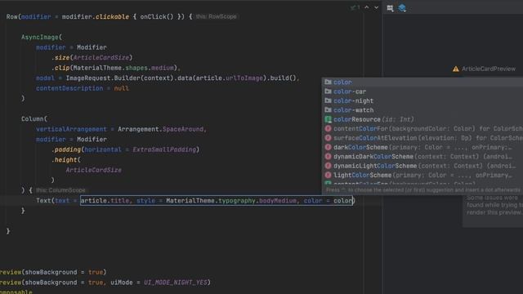Open inspection widget showing 1 typo
523x294 pixels.
[355, 7]
